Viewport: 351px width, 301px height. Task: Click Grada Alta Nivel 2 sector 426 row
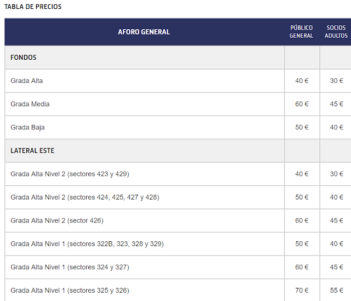click(56, 220)
